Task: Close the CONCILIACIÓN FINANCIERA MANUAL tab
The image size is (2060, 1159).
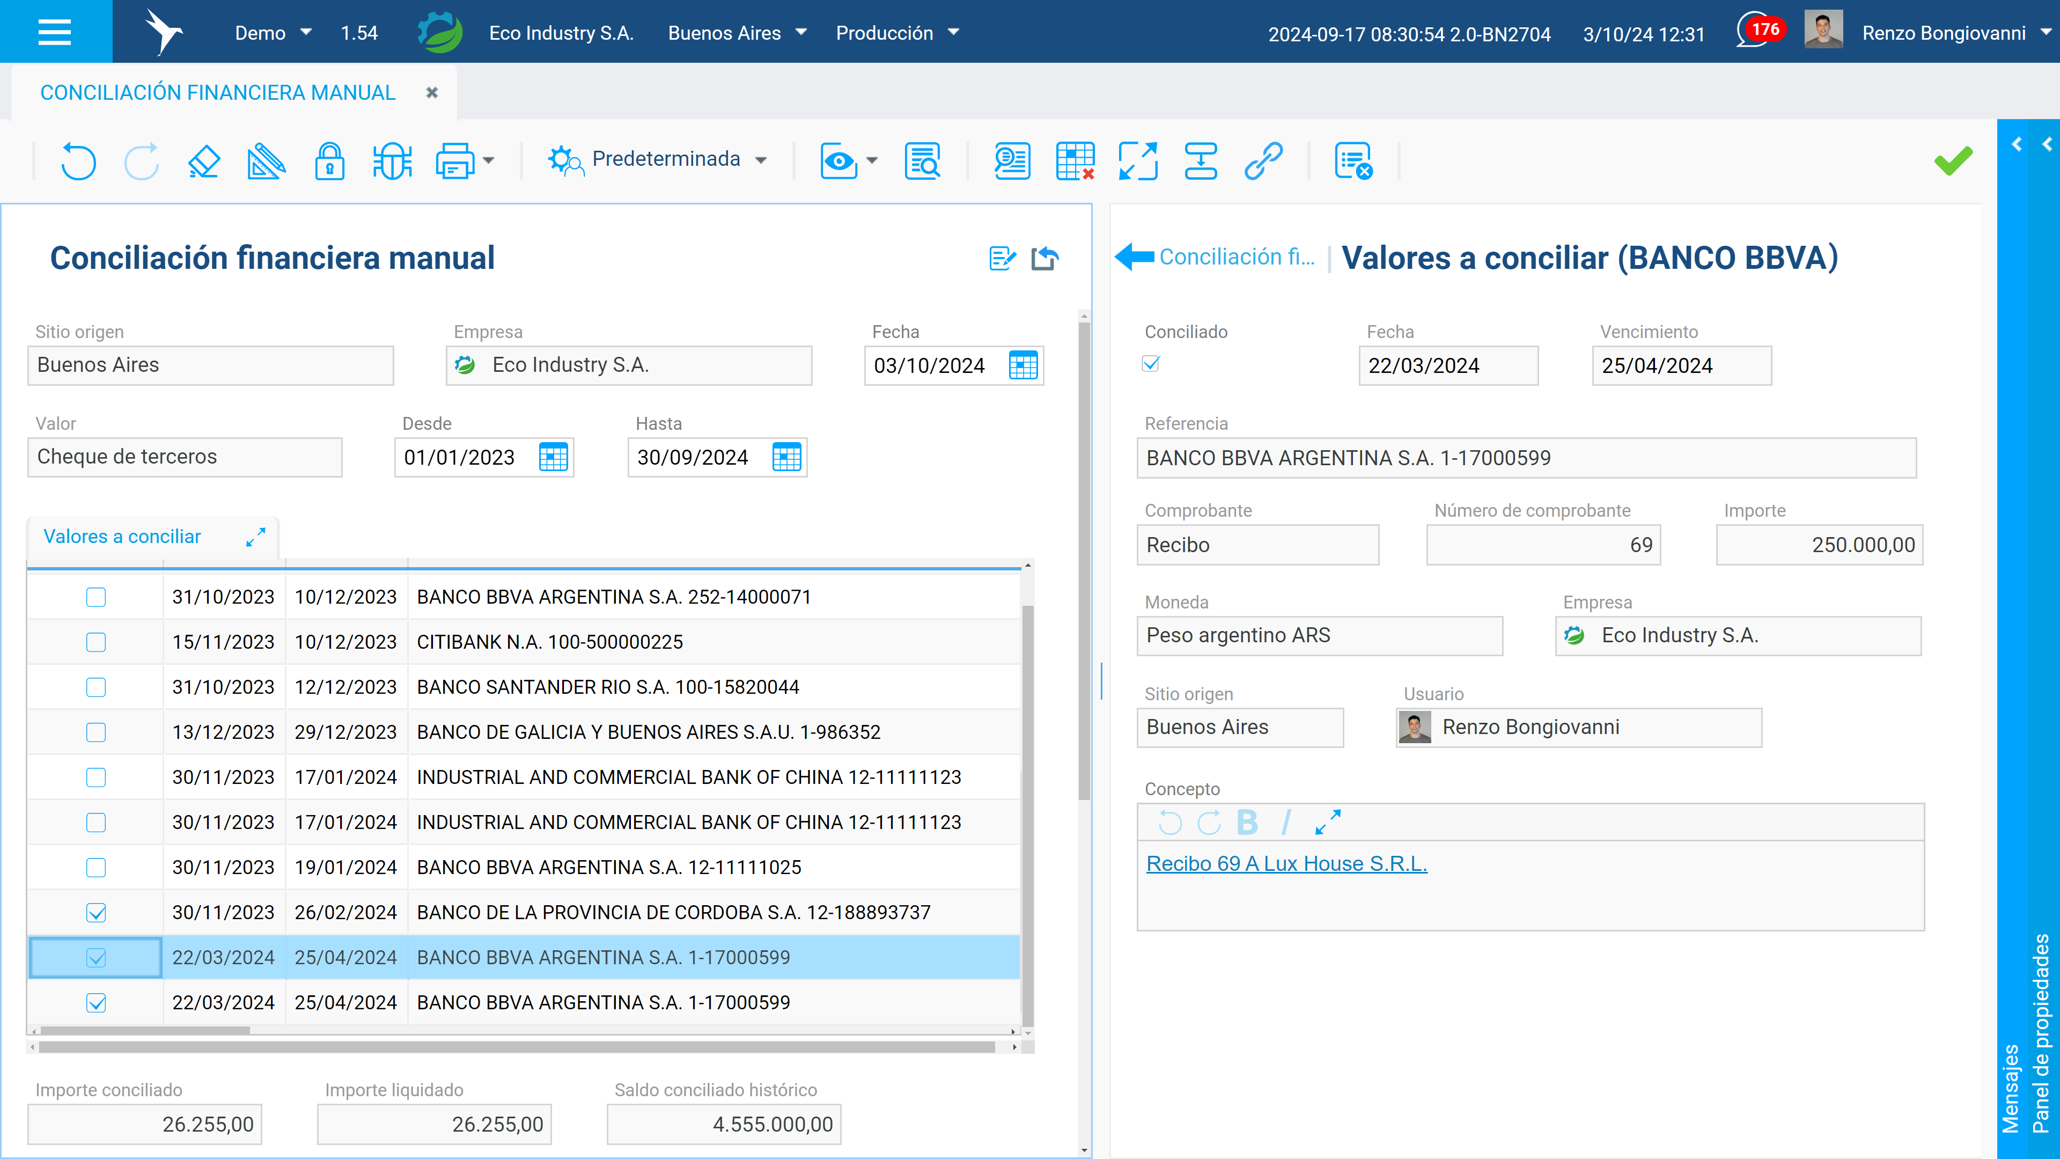Action: 432,93
